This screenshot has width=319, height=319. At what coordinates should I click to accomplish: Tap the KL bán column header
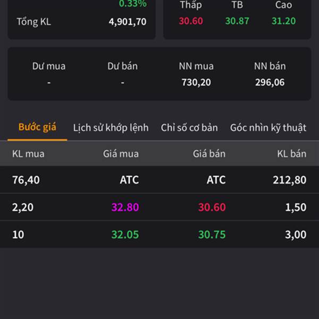[292, 154]
